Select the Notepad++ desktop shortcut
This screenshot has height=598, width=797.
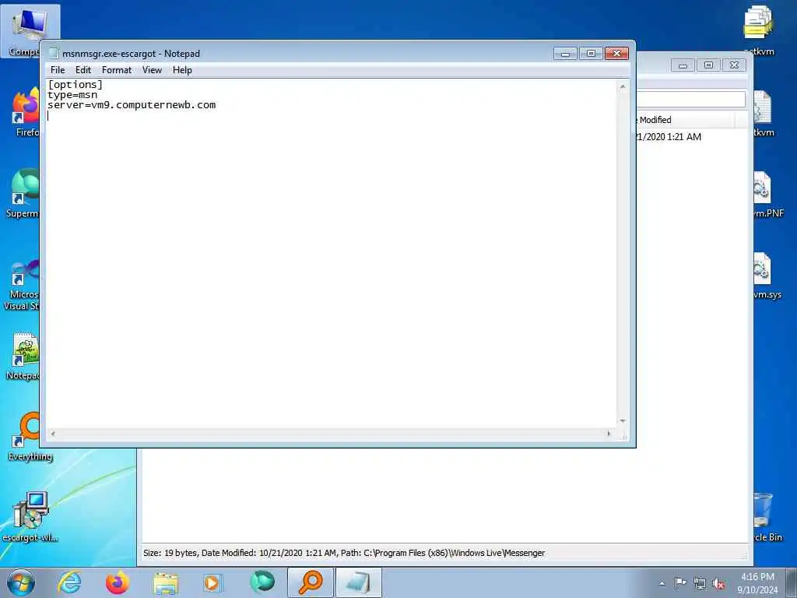(x=23, y=356)
